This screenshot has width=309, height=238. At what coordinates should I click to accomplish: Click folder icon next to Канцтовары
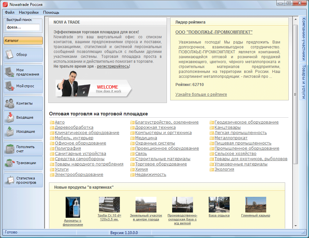click(212, 127)
